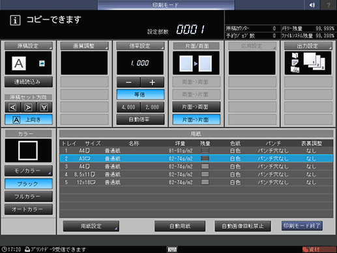
Task: Select right-facing original direction icon
Action: pos(29,107)
